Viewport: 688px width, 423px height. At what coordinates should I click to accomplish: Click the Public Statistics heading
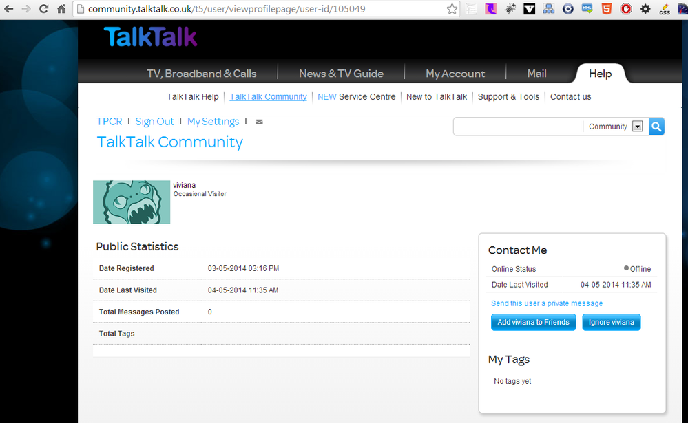coord(137,247)
